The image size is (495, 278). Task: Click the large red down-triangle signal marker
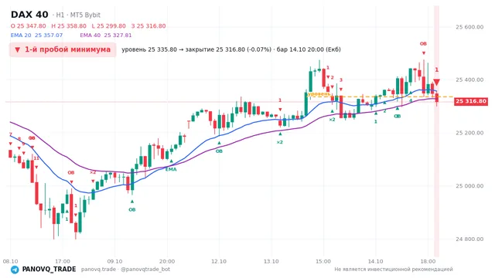pos(436,83)
